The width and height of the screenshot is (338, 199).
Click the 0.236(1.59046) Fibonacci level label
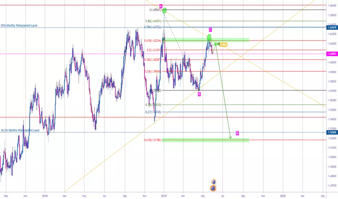pos(153,71)
